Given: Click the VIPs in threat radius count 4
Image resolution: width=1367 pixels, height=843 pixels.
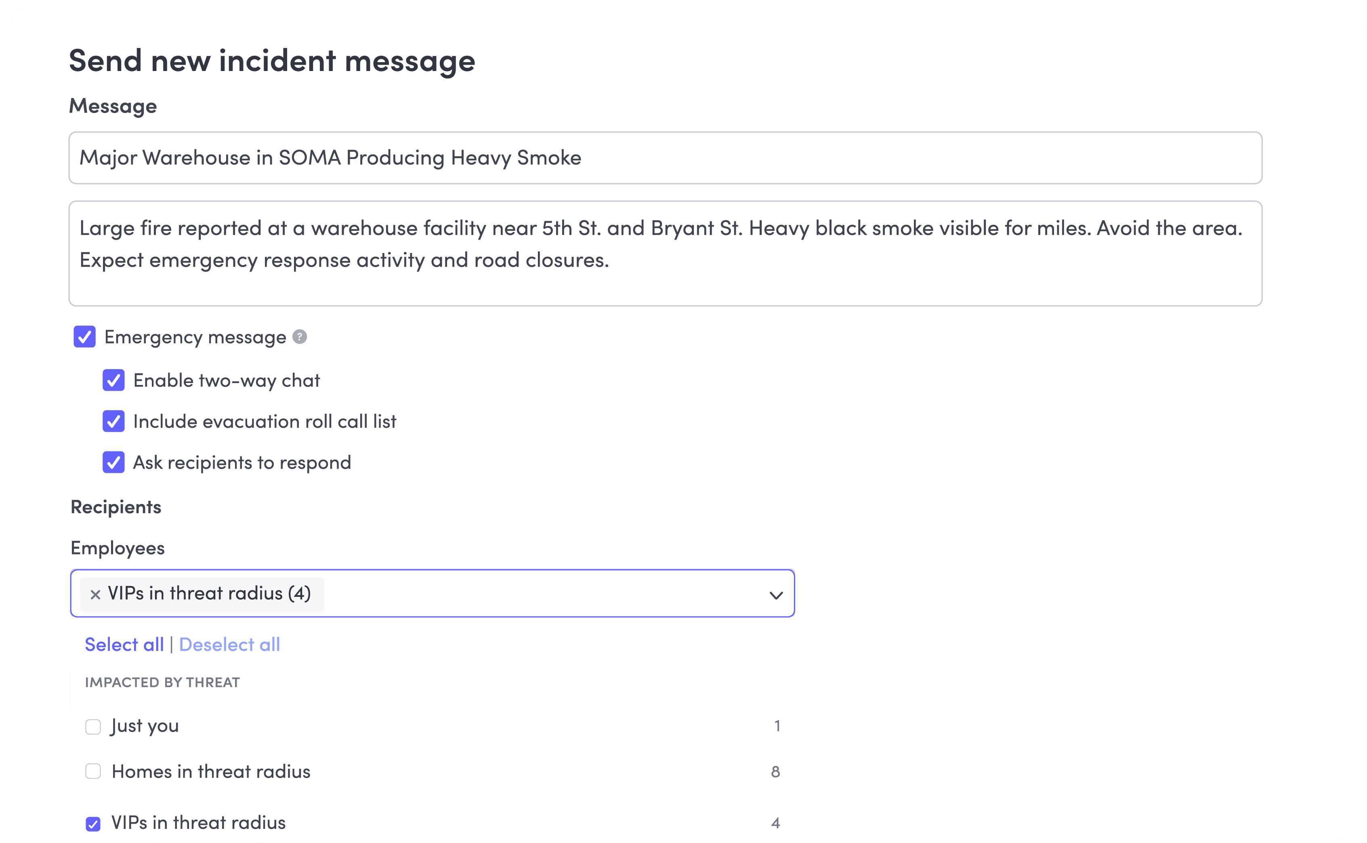Looking at the screenshot, I should [775, 823].
